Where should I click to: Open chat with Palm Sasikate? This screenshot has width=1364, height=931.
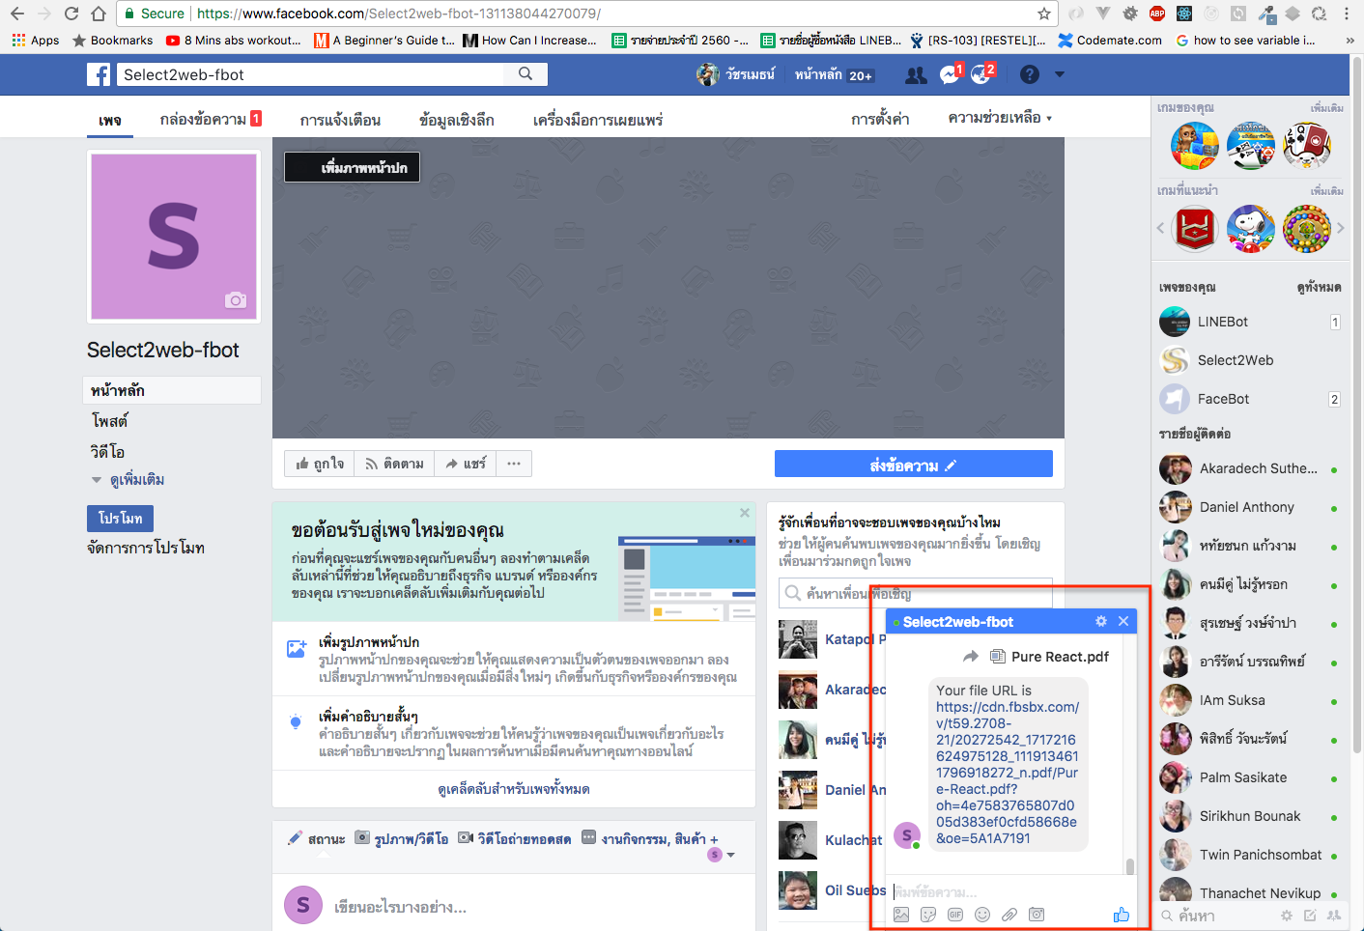click(1250, 777)
